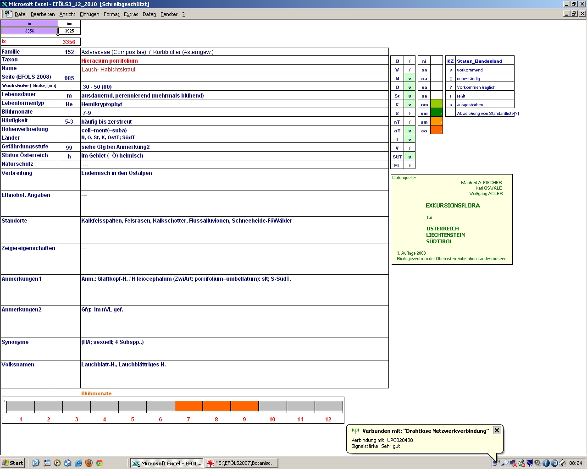Click the grey bar for month 12
The image size is (587, 469).
coord(328,406)
